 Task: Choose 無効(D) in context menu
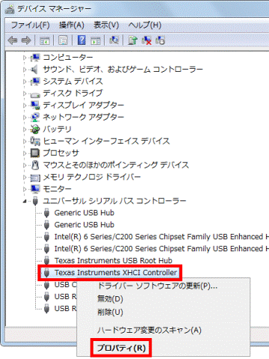click(x=110, y=298)
